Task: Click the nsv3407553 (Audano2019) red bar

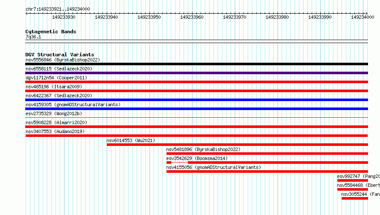Action: [196, 136]
